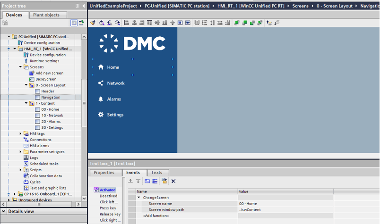This screenshot has height=224, width=380.
Task: Collapse the 1 - Content group
Action: tap(26, 103)
